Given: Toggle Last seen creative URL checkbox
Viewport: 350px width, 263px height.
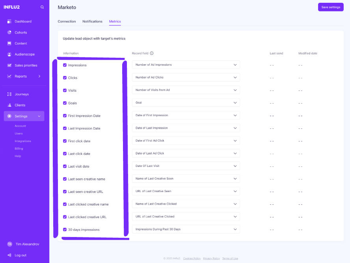Looking at the screenshot, I should [x=65, y=192].
